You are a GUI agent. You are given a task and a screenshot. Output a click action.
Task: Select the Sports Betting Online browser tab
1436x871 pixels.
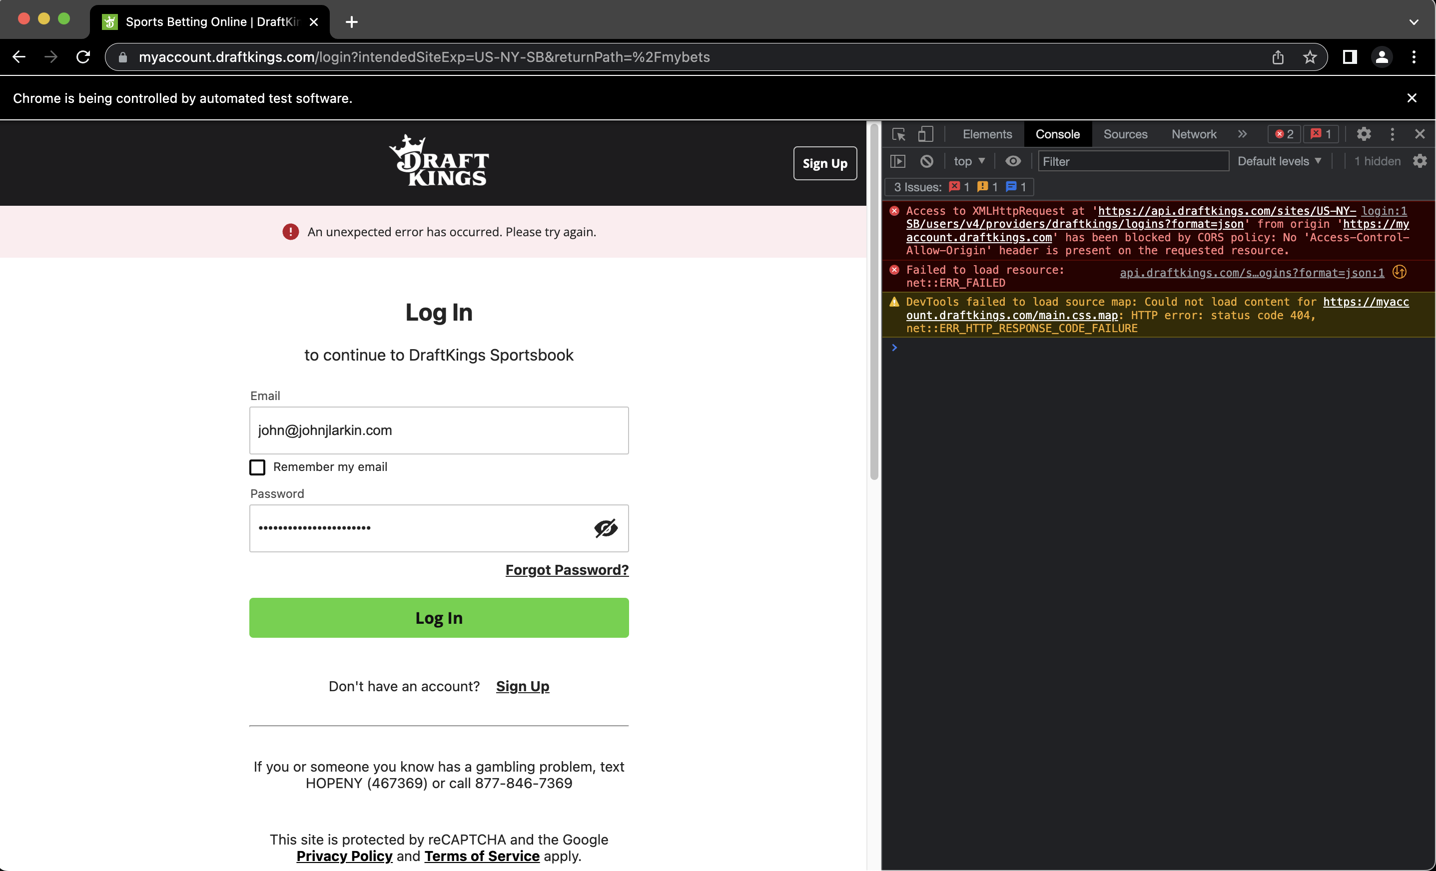[210, 22]
